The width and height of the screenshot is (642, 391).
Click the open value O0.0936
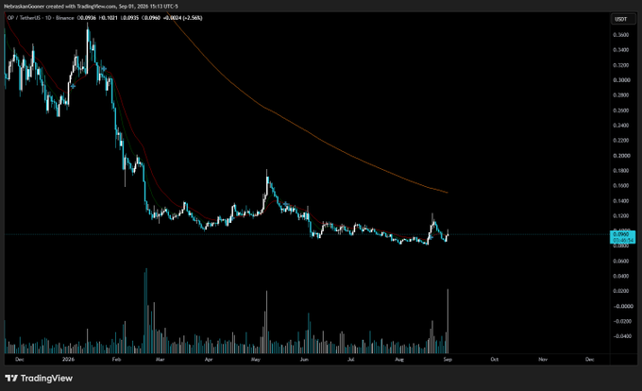[87, 18]
